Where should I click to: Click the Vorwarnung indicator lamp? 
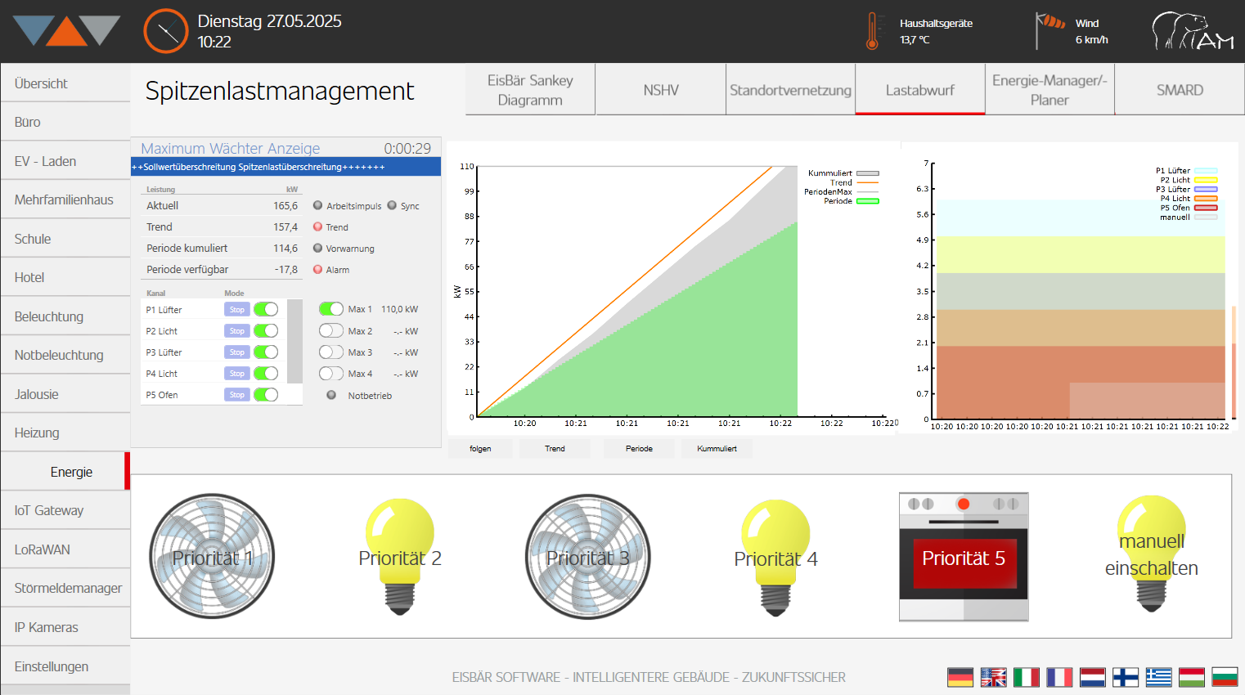coord(317,248)
